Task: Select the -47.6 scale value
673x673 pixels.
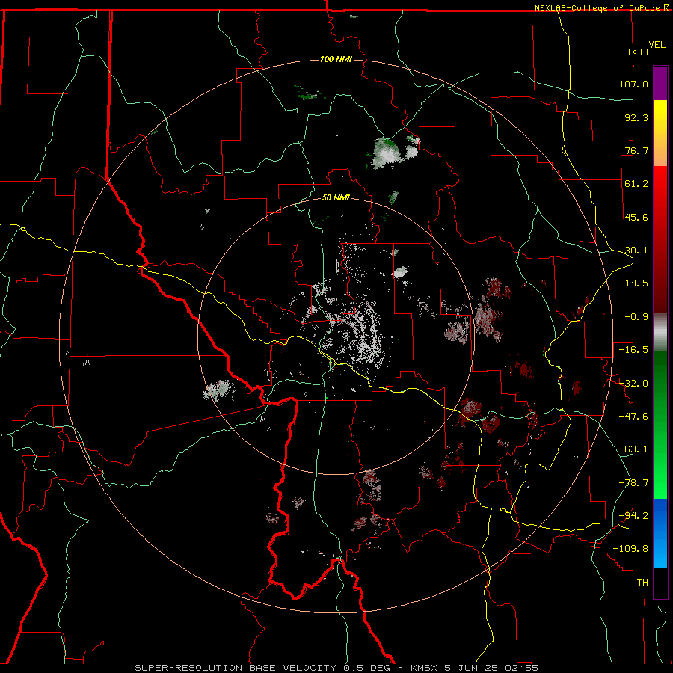Action: tap(633, 417)
